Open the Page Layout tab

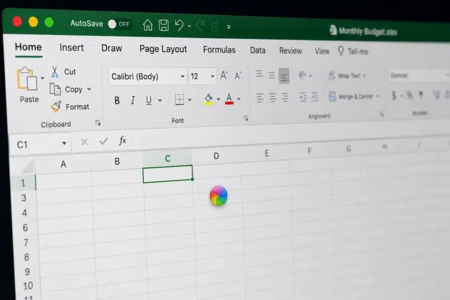[163, 49]
